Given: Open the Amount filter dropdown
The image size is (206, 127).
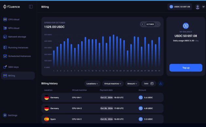Looking at the screenshot, I should (x=132, y=83).
